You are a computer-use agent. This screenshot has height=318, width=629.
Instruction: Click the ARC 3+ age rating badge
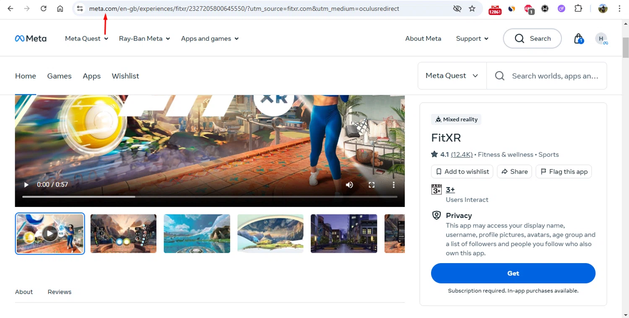[437, 189]
